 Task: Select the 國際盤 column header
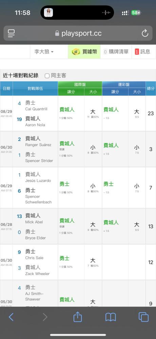[x=80, y=84]
